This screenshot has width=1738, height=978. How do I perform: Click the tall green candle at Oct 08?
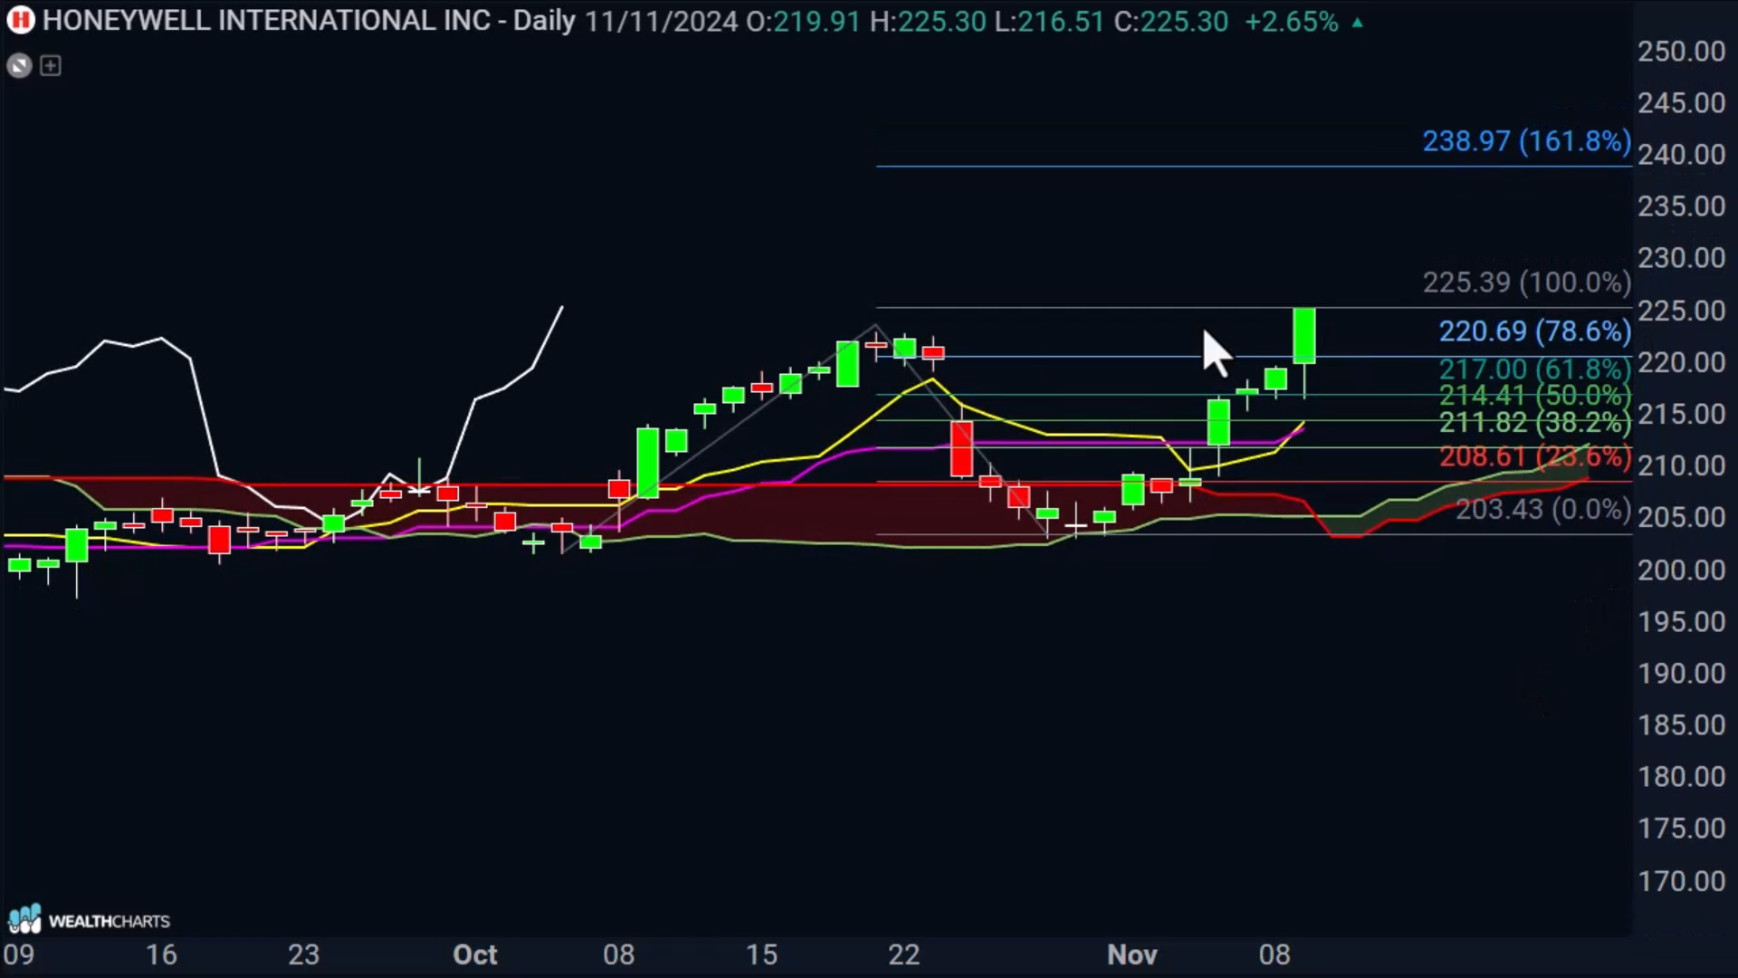pyautogui.click(x=647, y=462)
